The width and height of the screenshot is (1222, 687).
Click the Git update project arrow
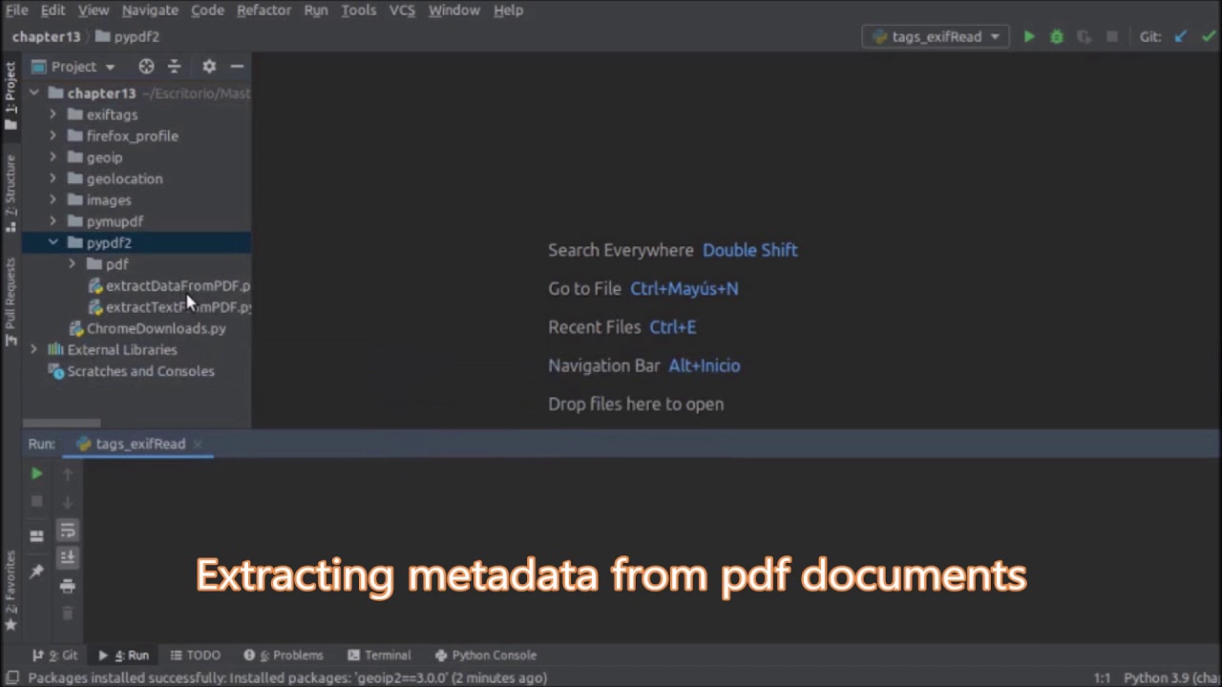coord(1181,36)
